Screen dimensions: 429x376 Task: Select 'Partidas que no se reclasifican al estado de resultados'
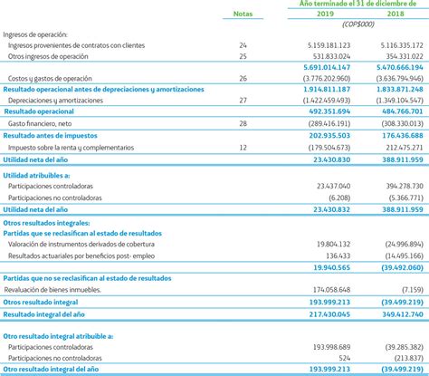(x=87, y=278)
